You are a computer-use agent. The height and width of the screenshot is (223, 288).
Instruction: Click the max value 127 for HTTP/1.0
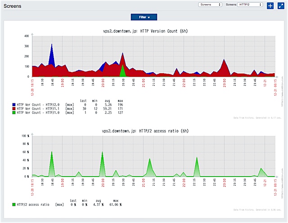click(x=120, y=112)
